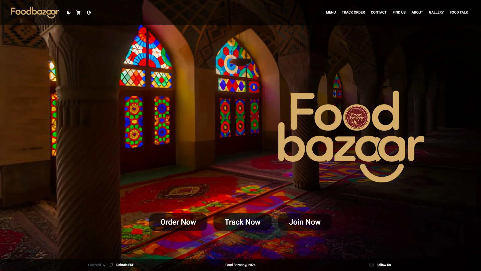The image size is (481, 271).
Task: Click the Robotic ERP logo icon
Action: pyautogui.click(x=111, y=265)
